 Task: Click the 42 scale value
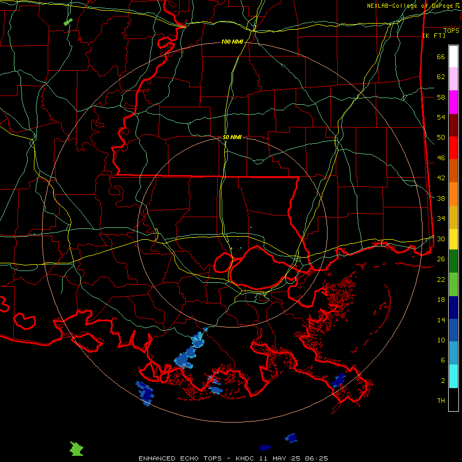coord(441,178)
